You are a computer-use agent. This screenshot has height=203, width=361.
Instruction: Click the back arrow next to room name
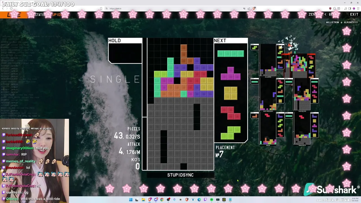coord(325,14)
